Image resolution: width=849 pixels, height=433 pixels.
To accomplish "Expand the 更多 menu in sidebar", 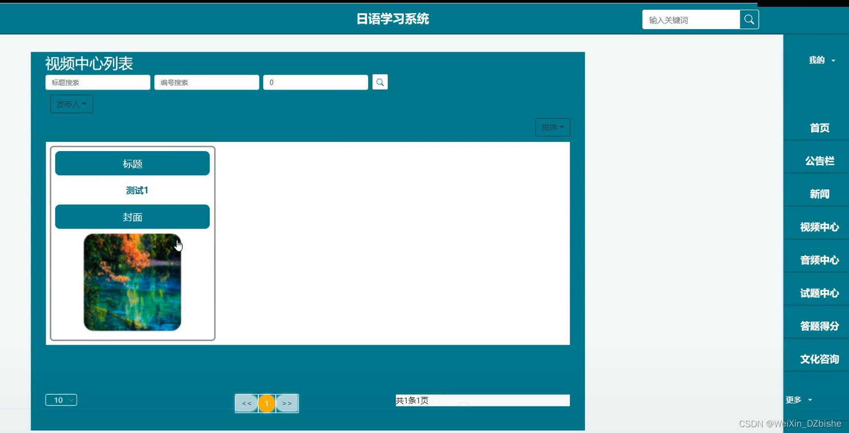I will 799,400.
